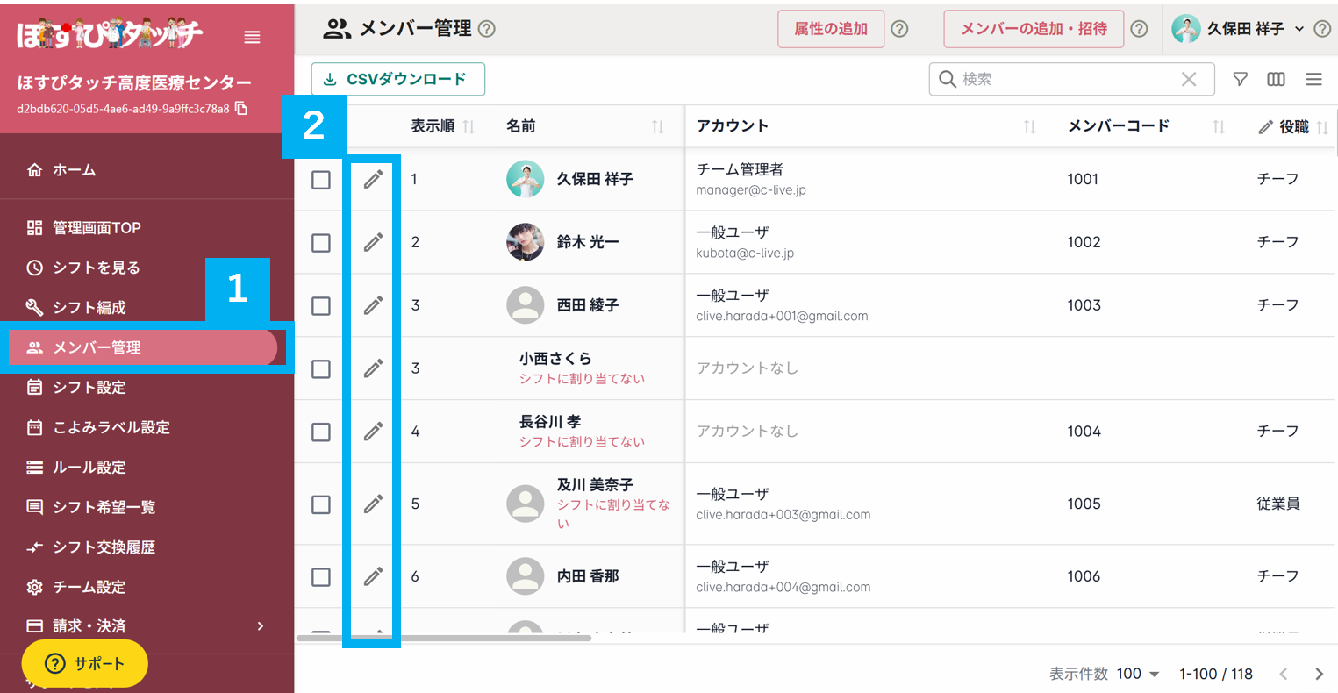The width and height of the screenshot is (1338, 693).
Task: Click メンバーの追加・招待 button
Action: (1034, 28)
